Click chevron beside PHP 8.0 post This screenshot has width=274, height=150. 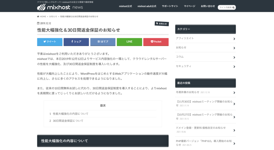234,144
